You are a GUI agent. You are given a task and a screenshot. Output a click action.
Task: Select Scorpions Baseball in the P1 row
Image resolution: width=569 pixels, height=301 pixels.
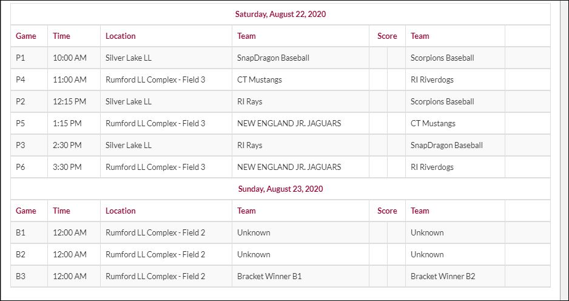[442, 58]
